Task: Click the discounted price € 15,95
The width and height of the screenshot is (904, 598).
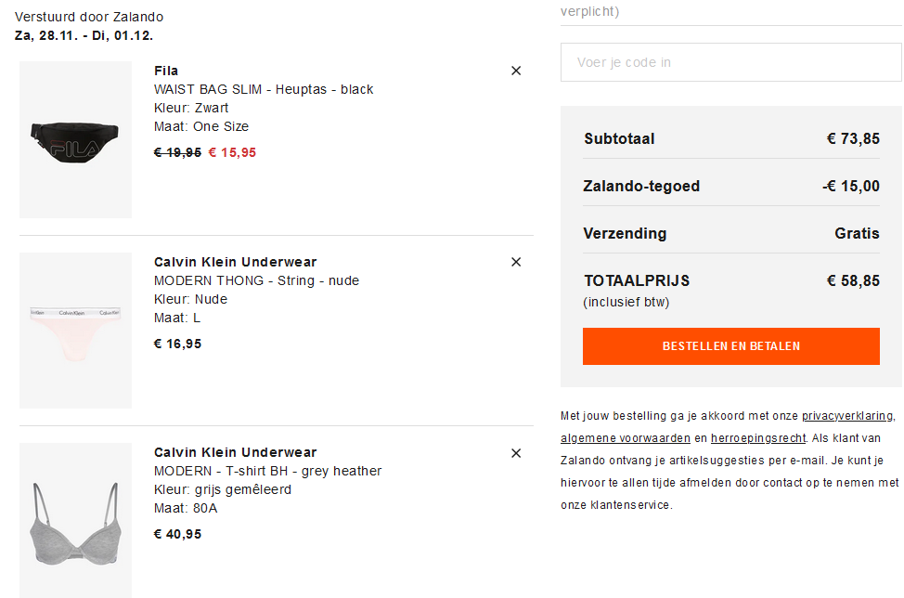Action: (x=232, y=153)
